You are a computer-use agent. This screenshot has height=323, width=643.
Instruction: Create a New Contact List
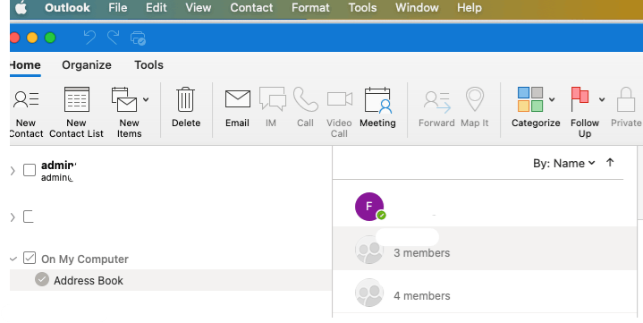click(x=76, y=113)
